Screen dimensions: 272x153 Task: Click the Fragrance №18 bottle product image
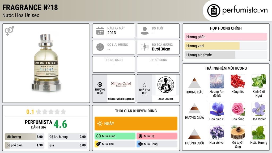coord(46,63)
